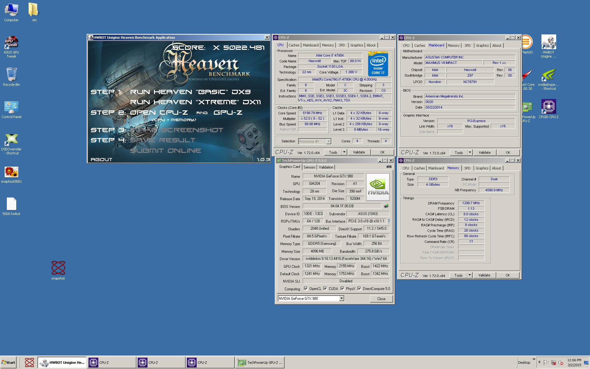Click the muted volume tray icon
This screenshot has width=590, height=369.
point(560,363)
